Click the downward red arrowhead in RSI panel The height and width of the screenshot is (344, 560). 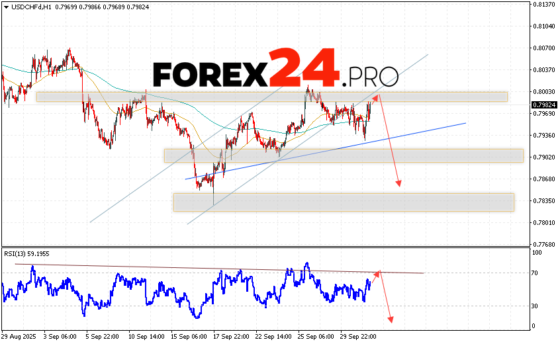(x=391, y=320)
